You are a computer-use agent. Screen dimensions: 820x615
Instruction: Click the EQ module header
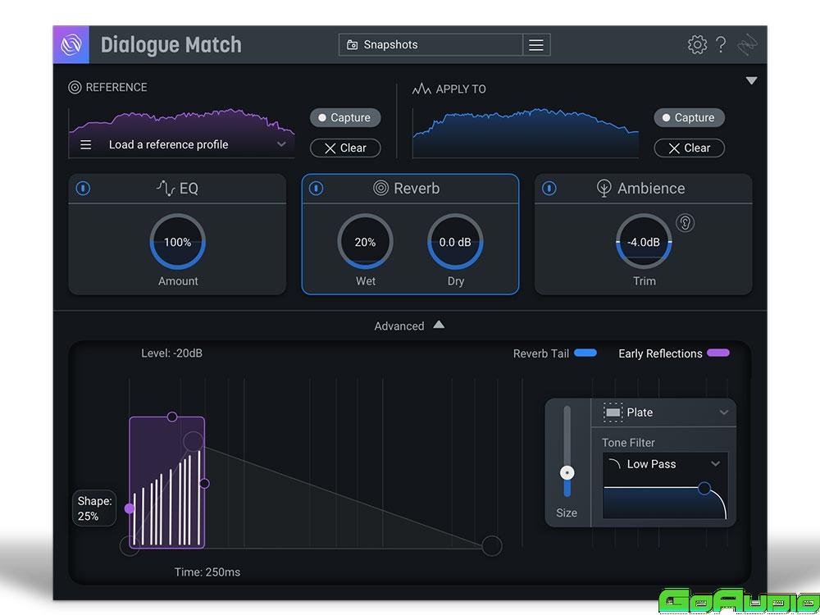177,189
